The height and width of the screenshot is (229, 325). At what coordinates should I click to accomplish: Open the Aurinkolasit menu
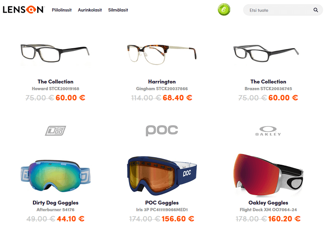coord(90,10)
